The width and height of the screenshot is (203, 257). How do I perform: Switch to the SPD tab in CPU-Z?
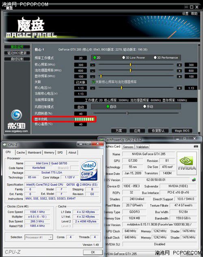[60, 152]
